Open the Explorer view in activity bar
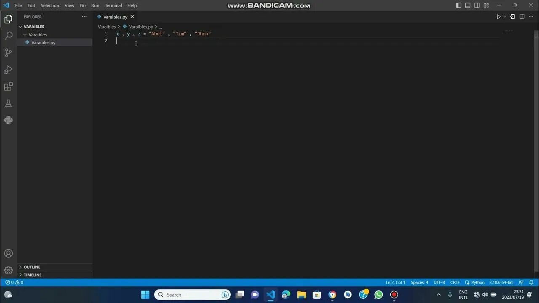The height and width of the screenshot is (303, 539). pos(8,19)
